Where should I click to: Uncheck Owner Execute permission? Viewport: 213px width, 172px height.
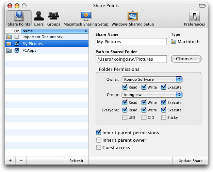[164, 87]
